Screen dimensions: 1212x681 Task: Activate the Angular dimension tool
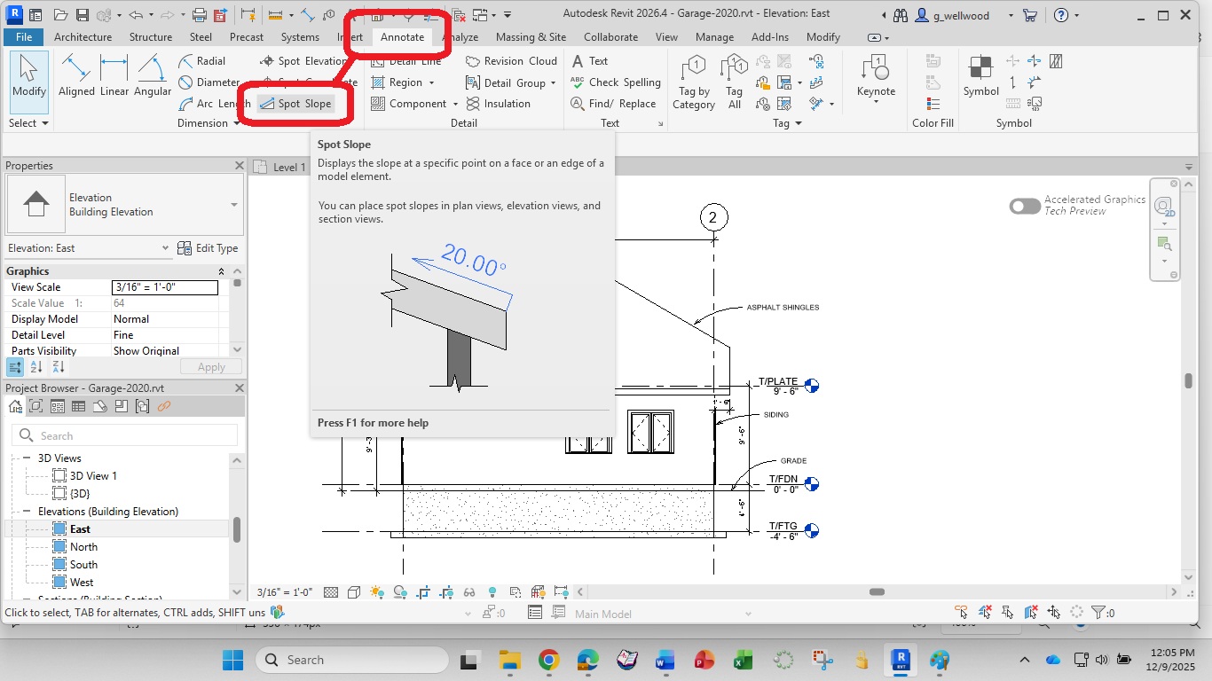[153, 75]
